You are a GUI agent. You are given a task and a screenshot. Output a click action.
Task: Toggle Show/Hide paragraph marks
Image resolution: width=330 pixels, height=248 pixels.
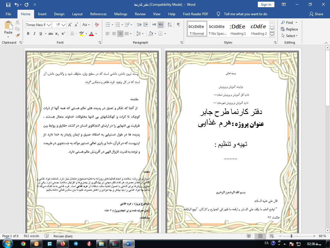[178, 25]
